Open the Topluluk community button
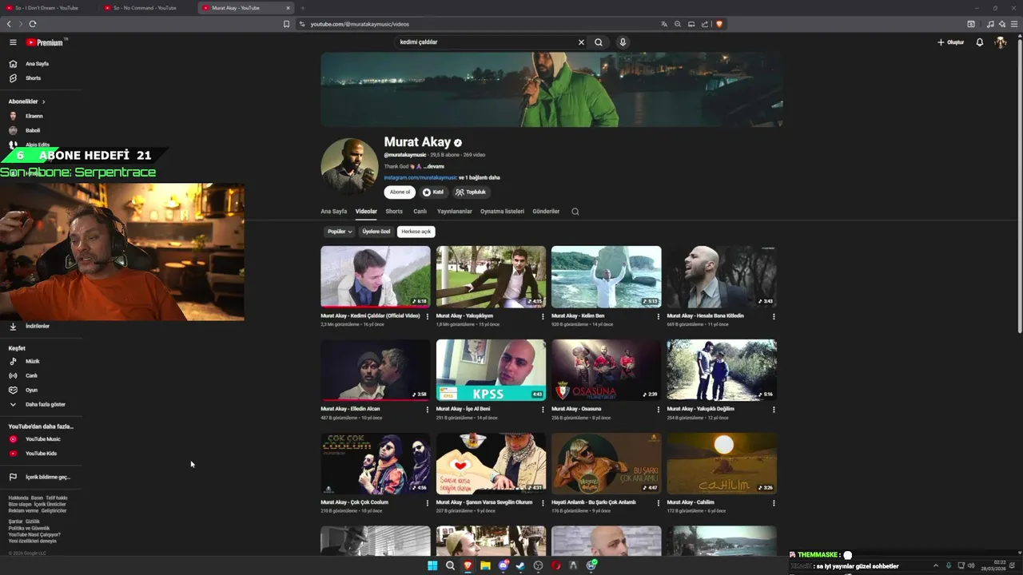Viewport: 1023px width, 575px height. point(471,192)
